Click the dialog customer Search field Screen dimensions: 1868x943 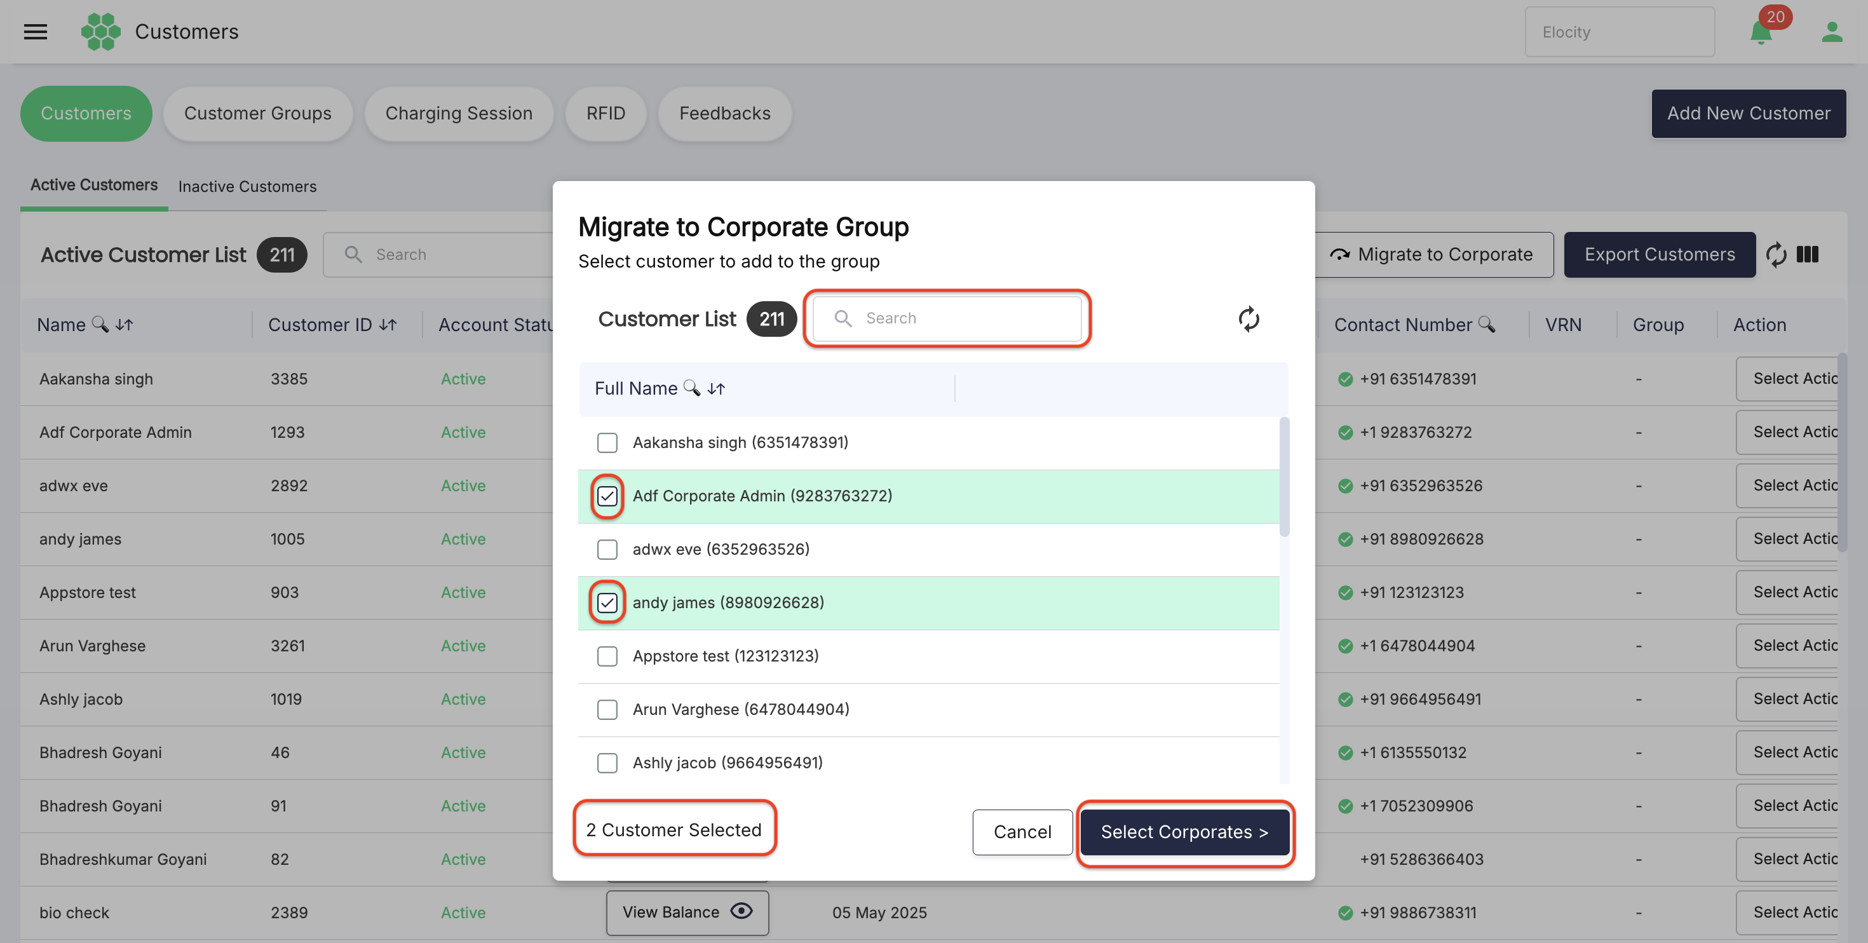pos(947,318)
